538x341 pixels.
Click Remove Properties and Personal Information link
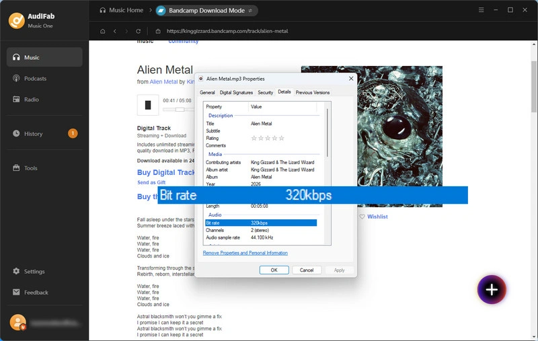245,253
